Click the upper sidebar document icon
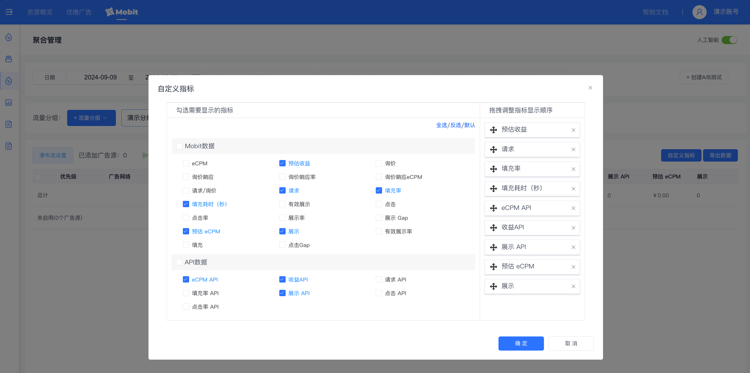 click(x=9, y=124)
